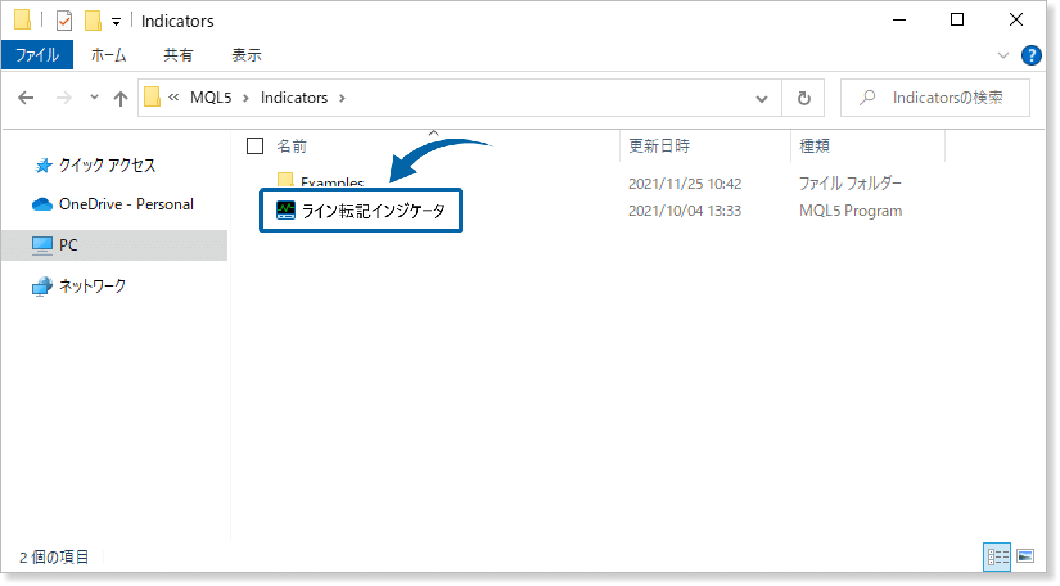Click the Up one level arrow
This screenshot has width=1060, height=586.
(120, 98)
